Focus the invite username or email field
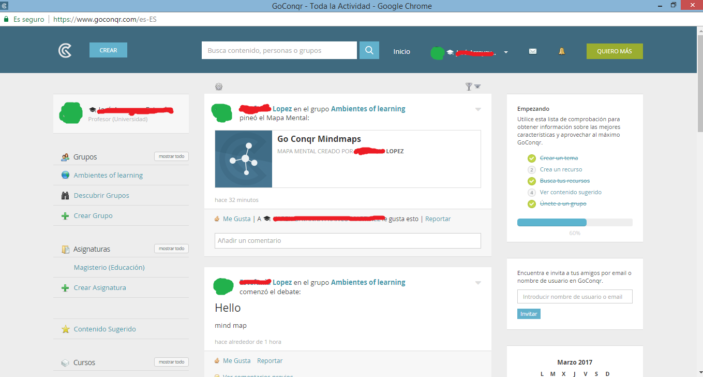 575,297
